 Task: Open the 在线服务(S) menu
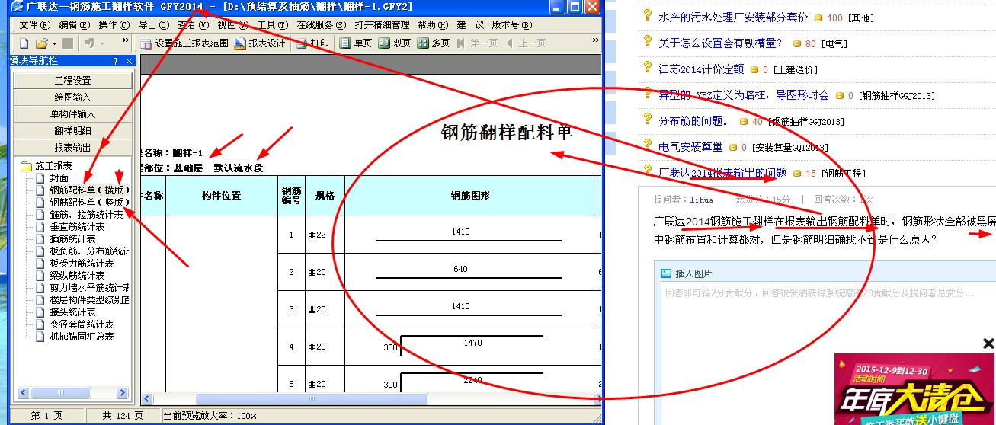[322, 25]
